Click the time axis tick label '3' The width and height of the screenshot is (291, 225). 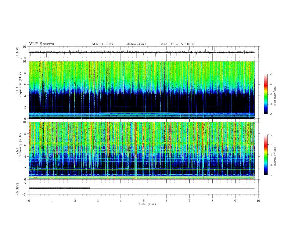[x=98, y=201]
